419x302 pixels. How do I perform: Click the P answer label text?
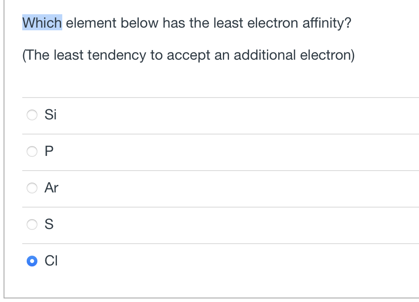[x=49, y=151]
